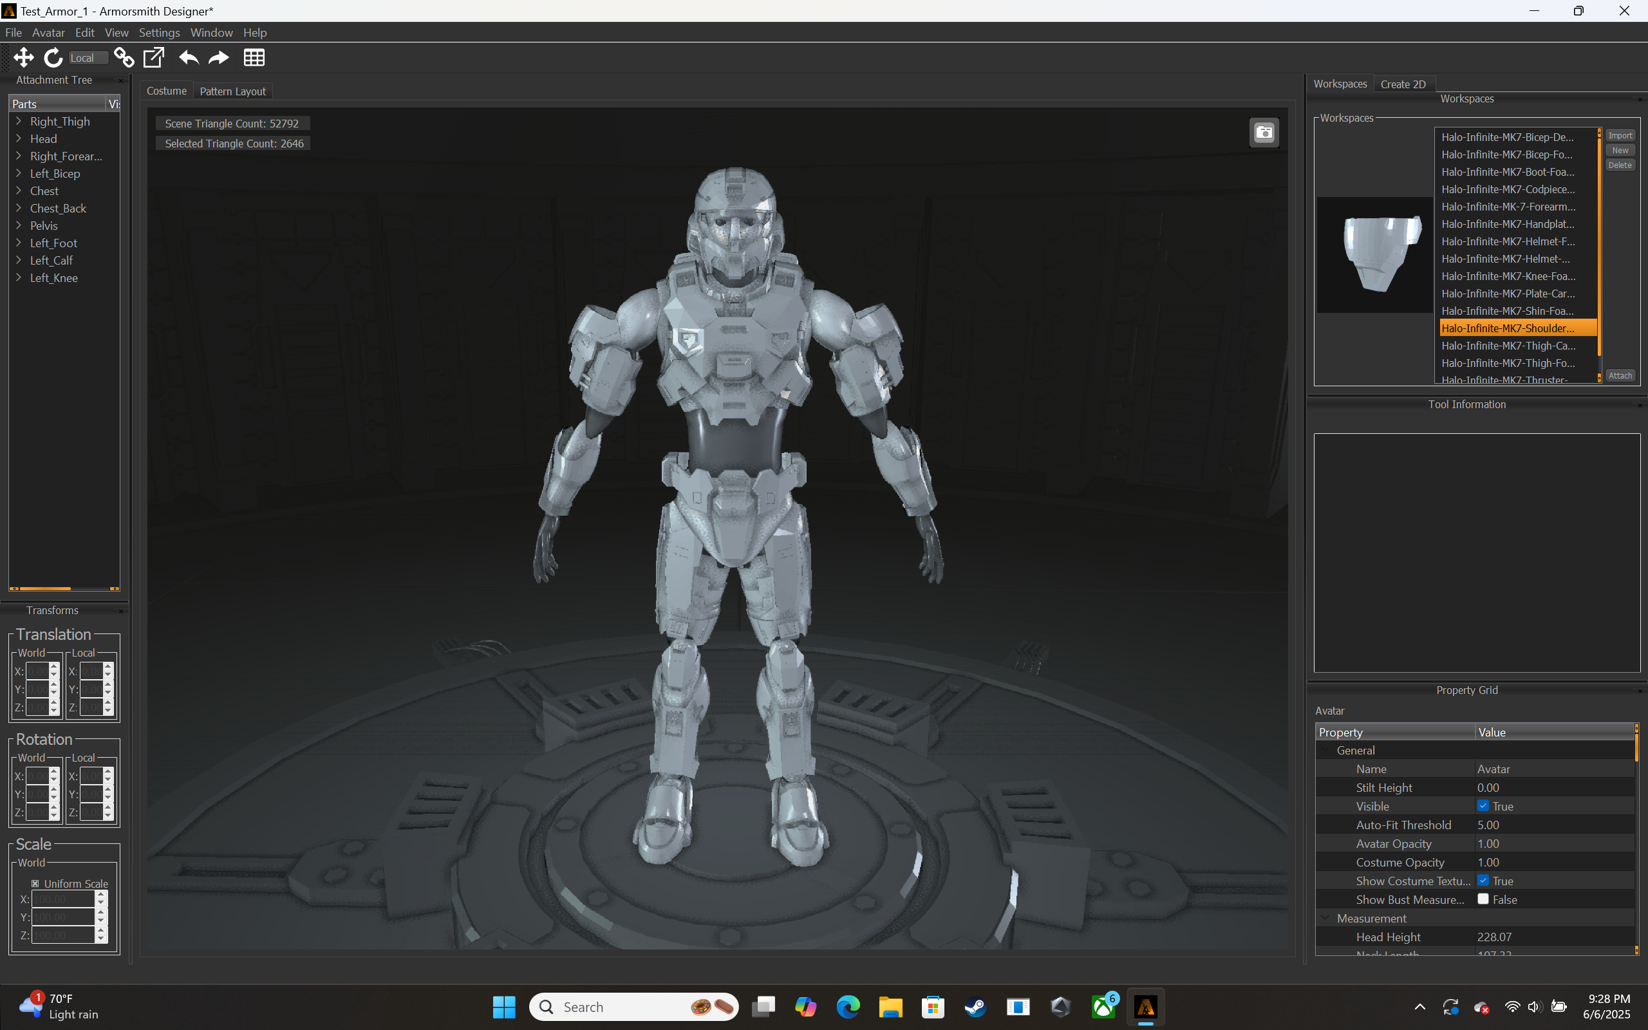
Task: Expand the Left_Foot tree node
Action: (x=19, y=243)
